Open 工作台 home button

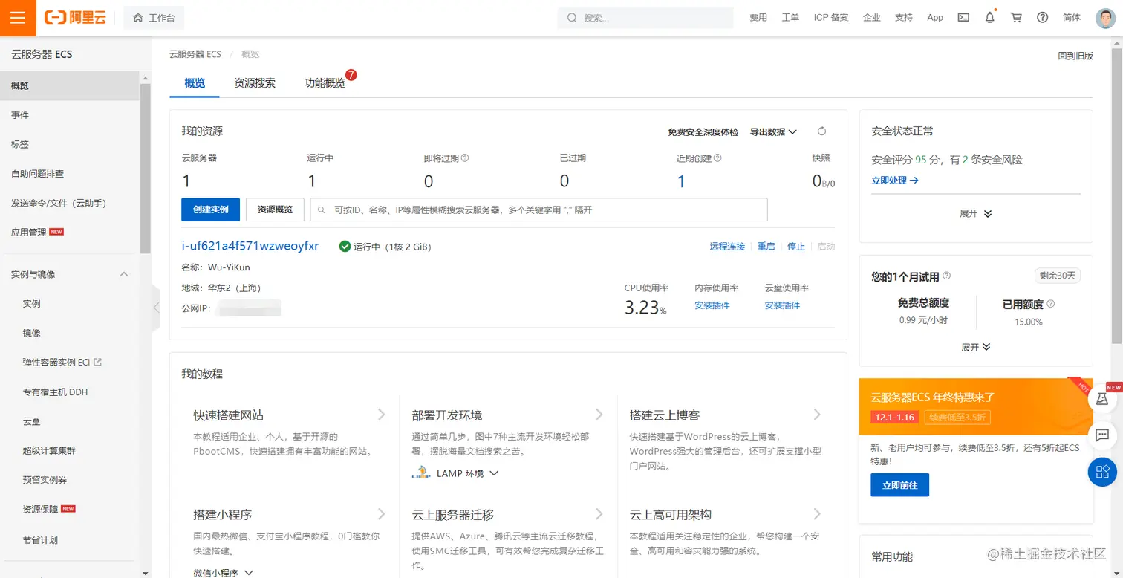tap(154, 18)
